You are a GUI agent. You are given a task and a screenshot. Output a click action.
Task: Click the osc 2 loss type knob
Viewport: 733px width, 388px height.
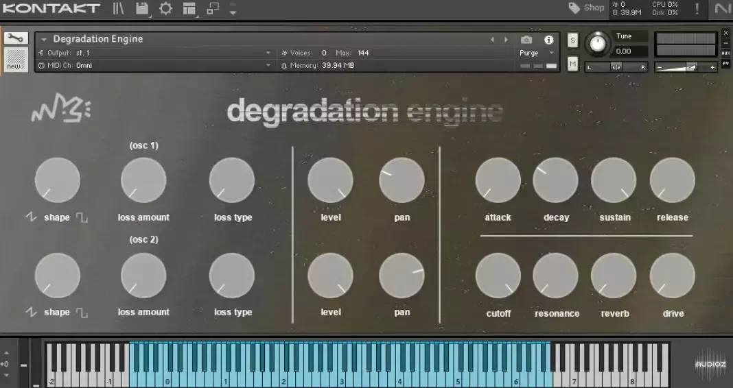[232, 276]
